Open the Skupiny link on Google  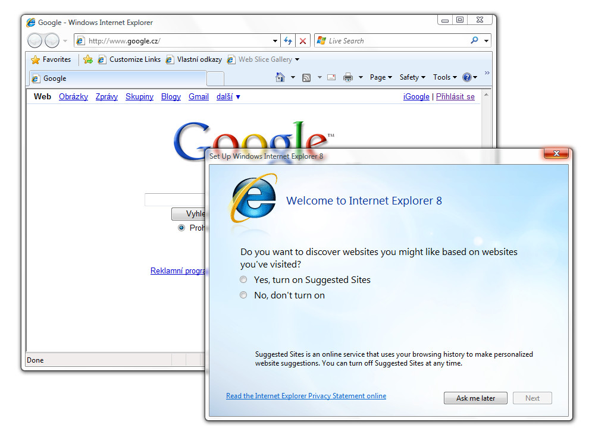point(139,96)
